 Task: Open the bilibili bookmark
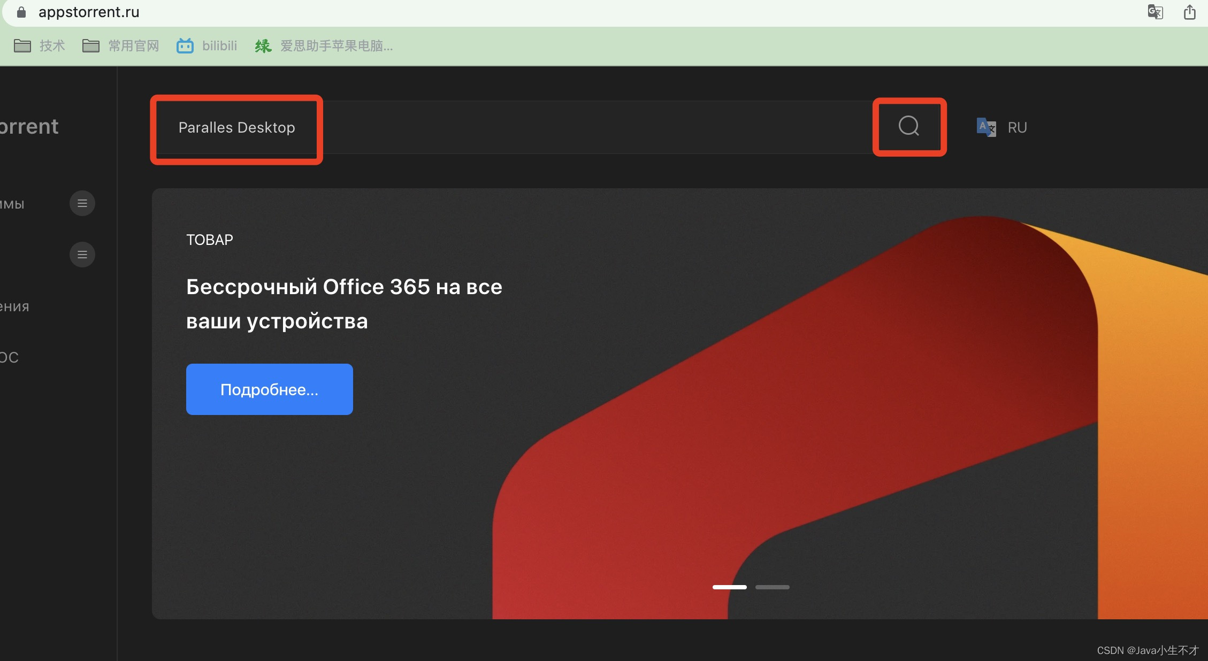(207, 46)
